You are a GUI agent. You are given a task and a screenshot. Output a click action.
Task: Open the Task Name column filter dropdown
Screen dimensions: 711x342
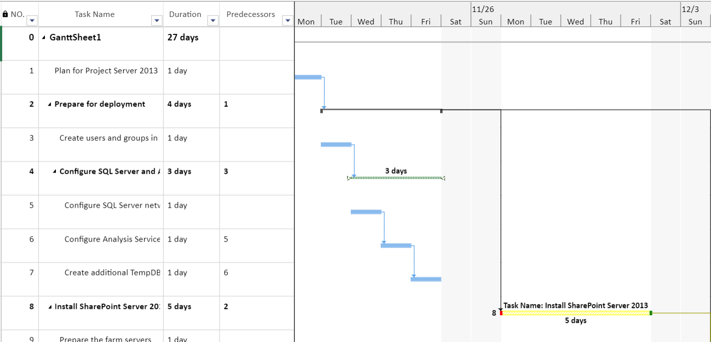157,20
